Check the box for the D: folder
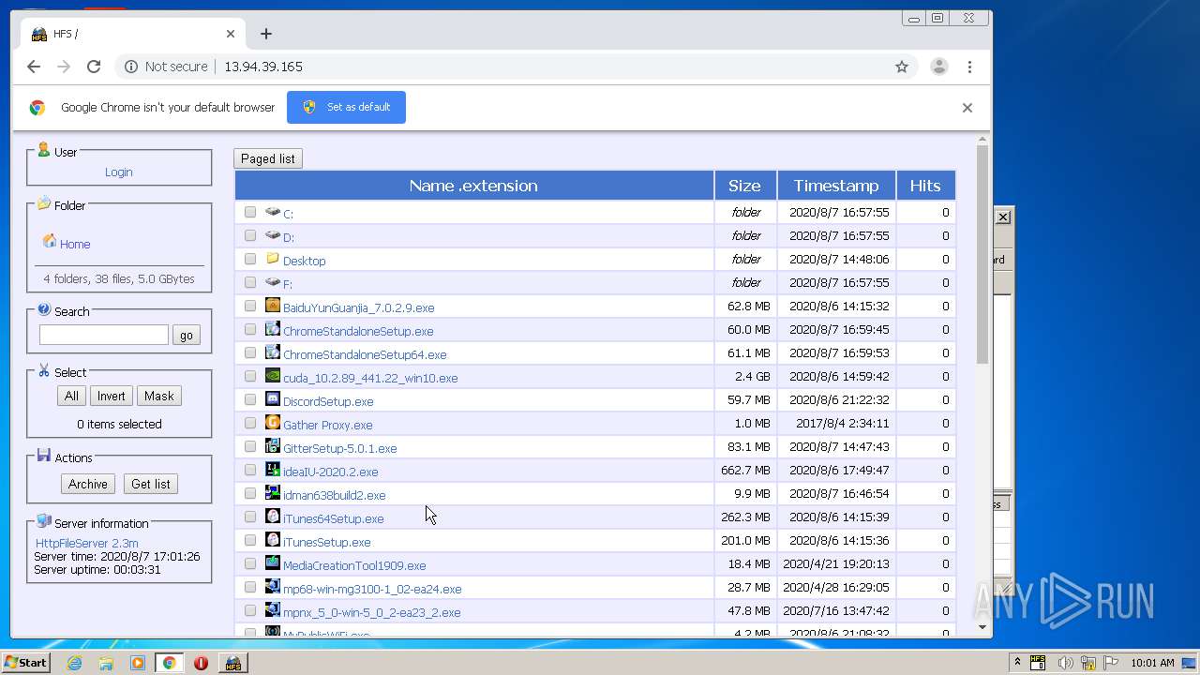Viewport: 1200px width, 675px height. pos(250,235)
